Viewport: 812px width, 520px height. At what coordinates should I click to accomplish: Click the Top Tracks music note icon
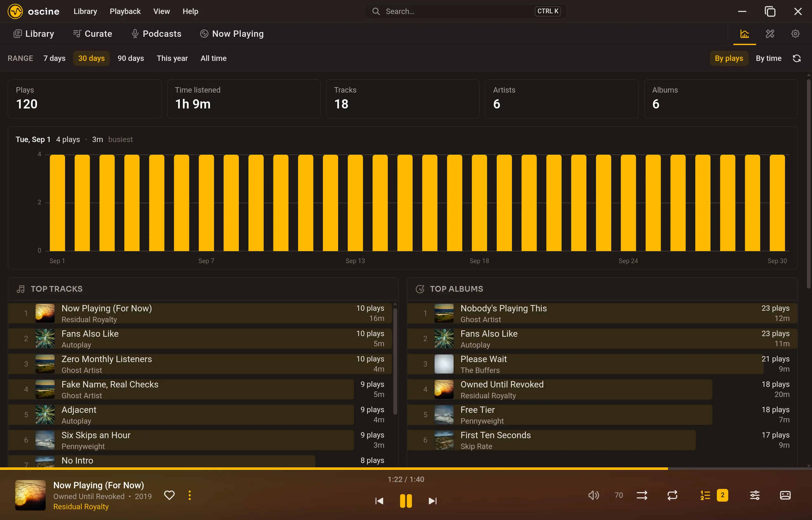pos(21,289)
